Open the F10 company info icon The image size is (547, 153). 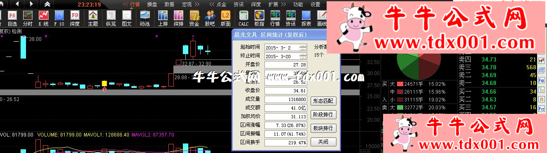coord(59,18)
